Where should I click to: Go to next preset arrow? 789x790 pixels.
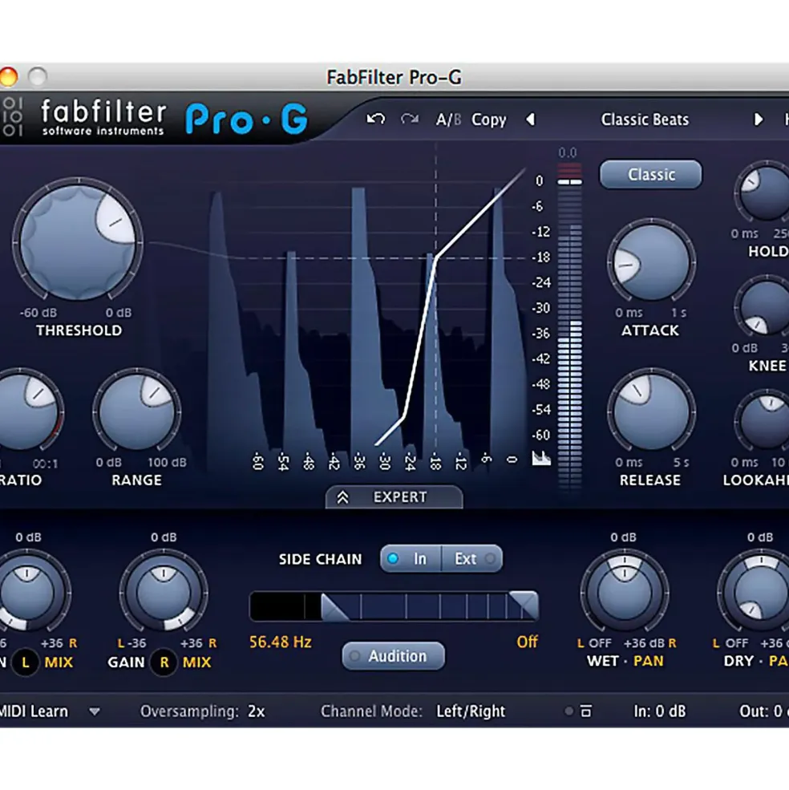coord(758,120)
